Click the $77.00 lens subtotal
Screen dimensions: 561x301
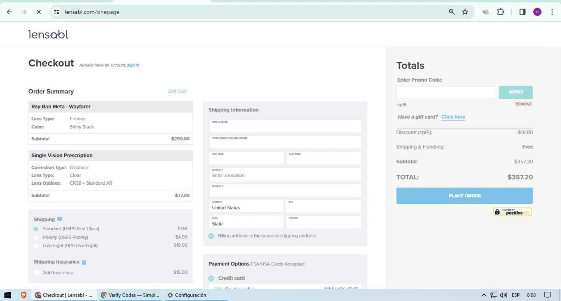click(x=182, y=196)
